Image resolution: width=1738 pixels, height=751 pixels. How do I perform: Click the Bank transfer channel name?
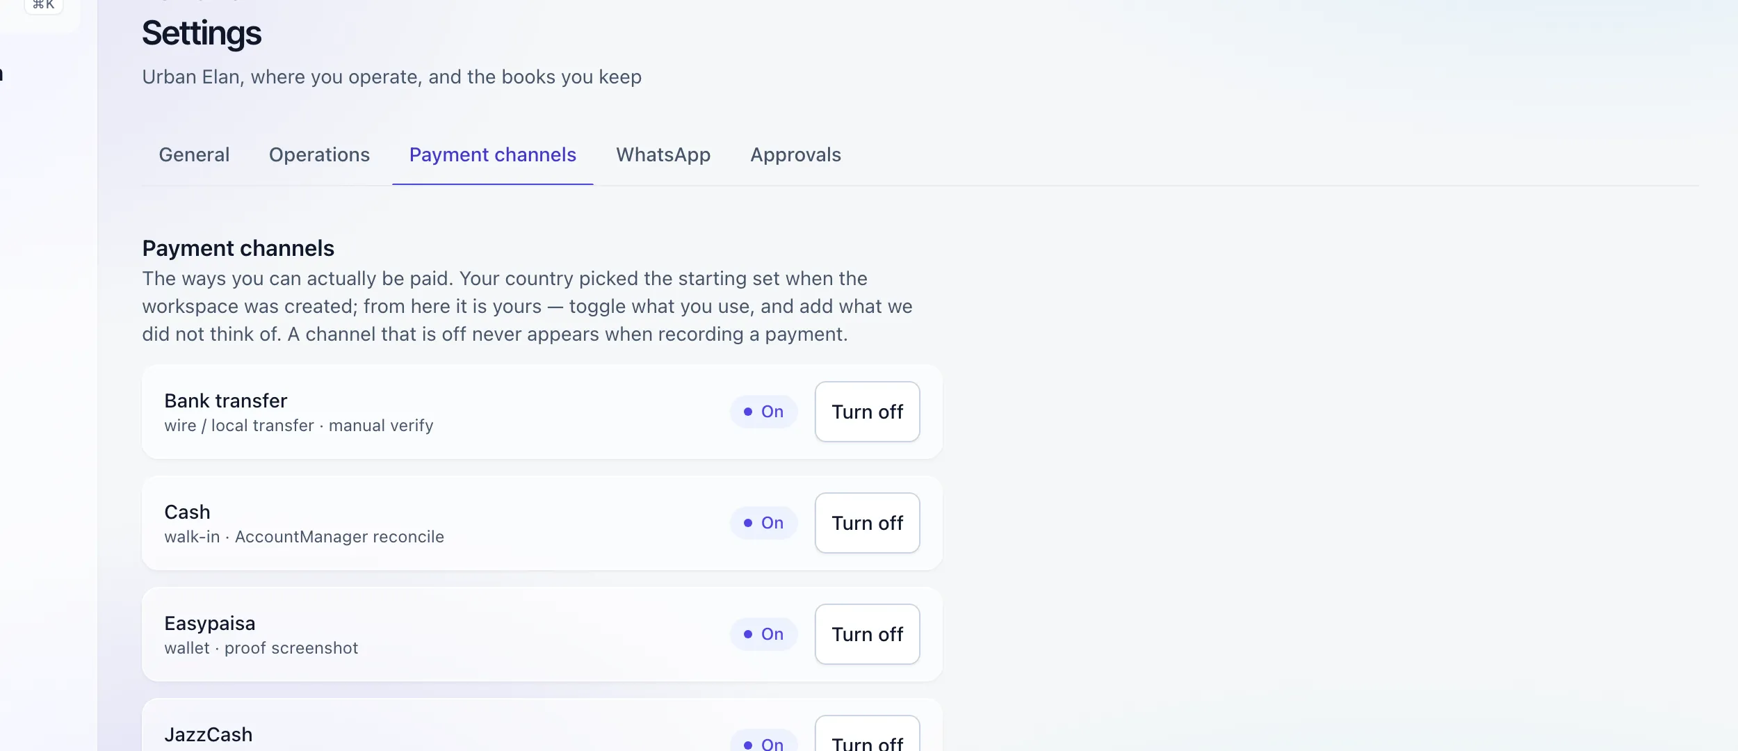point(225,401)
